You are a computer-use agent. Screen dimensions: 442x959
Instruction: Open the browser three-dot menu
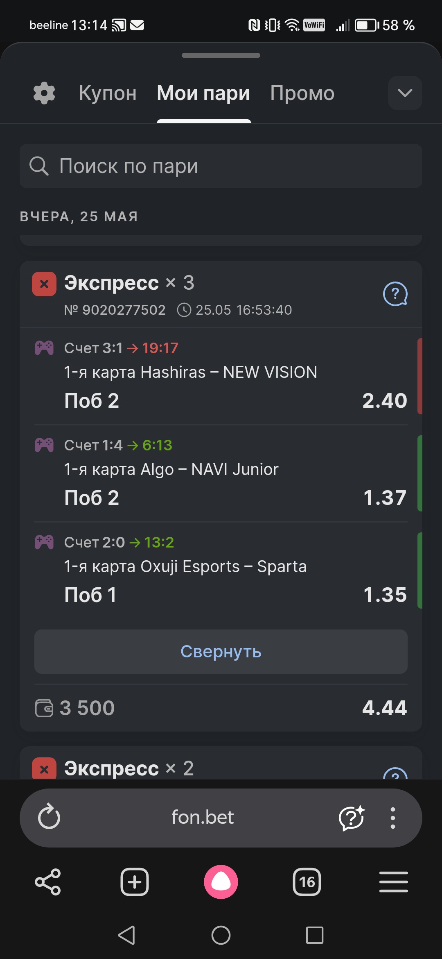393,818
